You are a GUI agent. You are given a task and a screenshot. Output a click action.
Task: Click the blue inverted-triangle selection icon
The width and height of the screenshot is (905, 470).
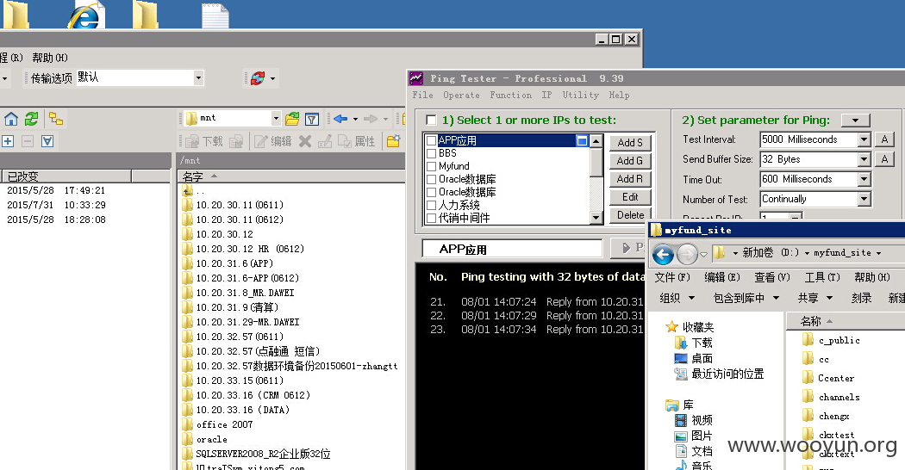pyautogui.click(x=47, y=141)
